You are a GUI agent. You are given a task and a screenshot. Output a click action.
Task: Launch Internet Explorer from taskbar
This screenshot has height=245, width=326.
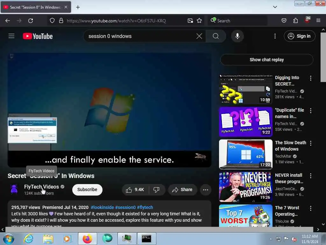point(28,239)
